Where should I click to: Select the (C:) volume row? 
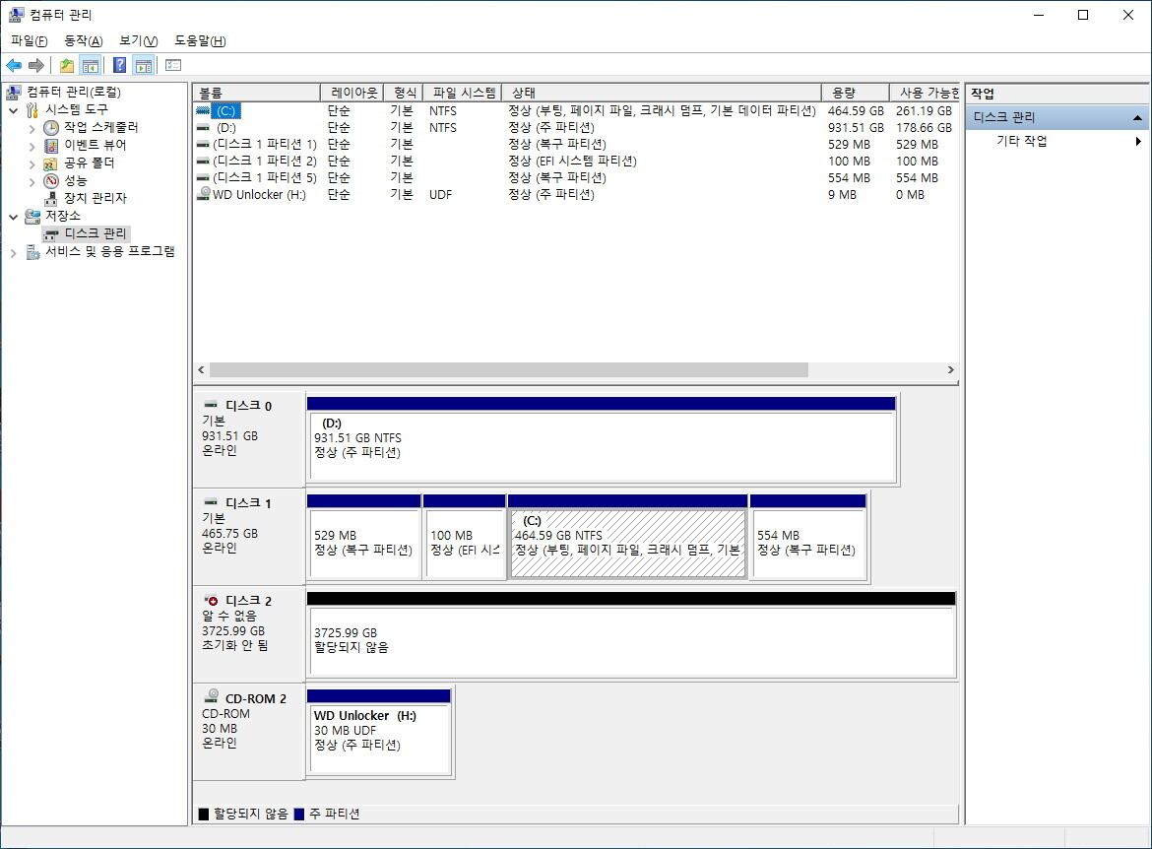click(x=576, y=111)
